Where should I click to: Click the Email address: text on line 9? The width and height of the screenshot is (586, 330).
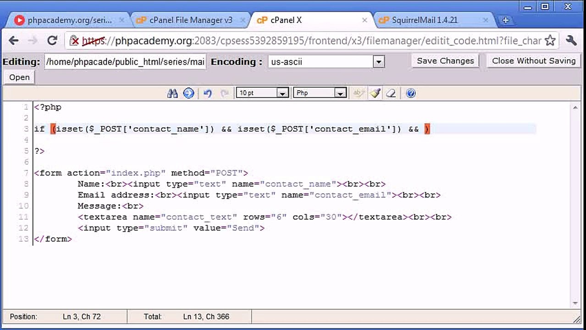pos(116,195)
